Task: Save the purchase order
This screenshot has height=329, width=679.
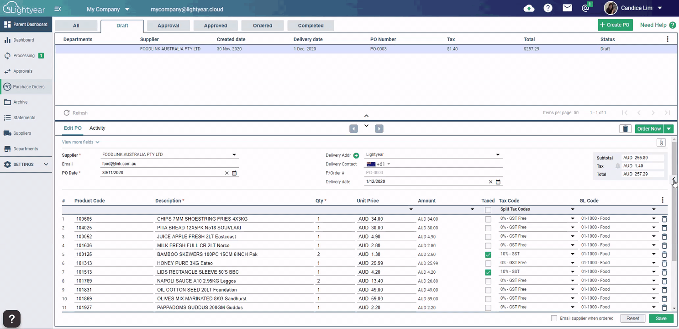Action: [x=661, y=318]
